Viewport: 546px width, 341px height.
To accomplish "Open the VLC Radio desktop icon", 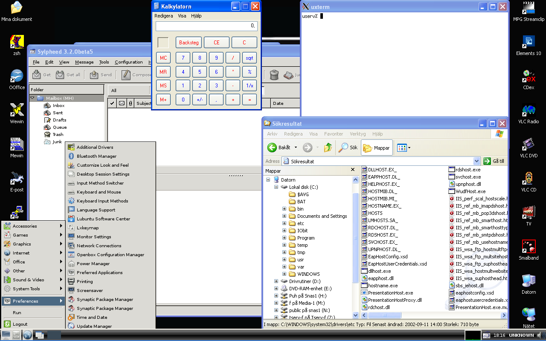I will point(529,111).
